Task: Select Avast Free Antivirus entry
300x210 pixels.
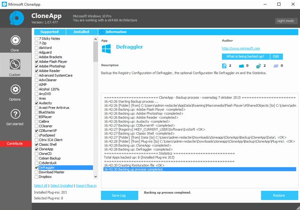Action: click(x=54, y=108)
